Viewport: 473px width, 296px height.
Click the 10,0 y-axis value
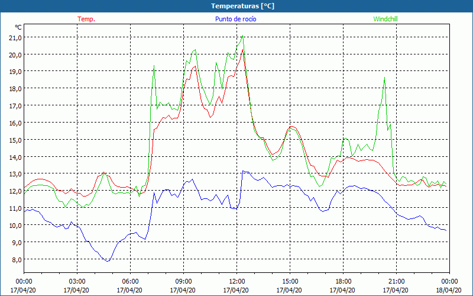pyautogui.click(x=17, y=226)
